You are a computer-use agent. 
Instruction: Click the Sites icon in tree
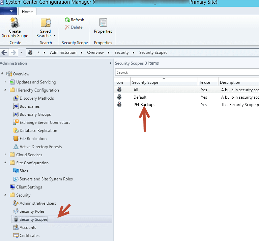point(16,171)
